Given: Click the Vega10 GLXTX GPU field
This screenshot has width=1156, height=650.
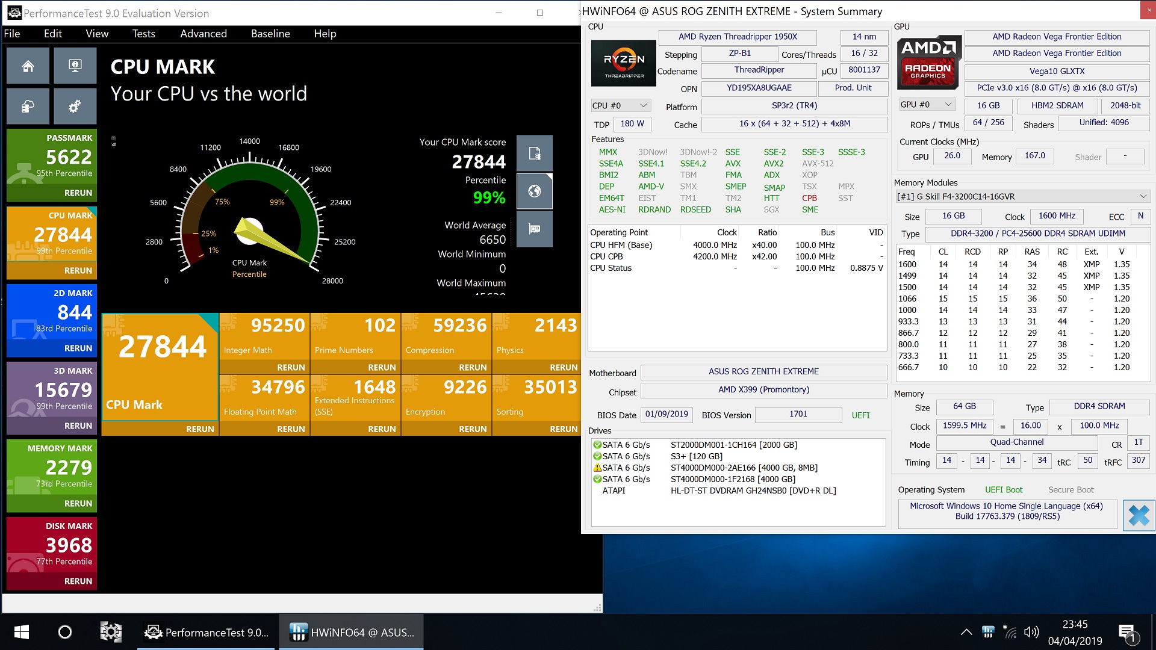Looking at the screenshot, I should click(x=1057, y=71).
